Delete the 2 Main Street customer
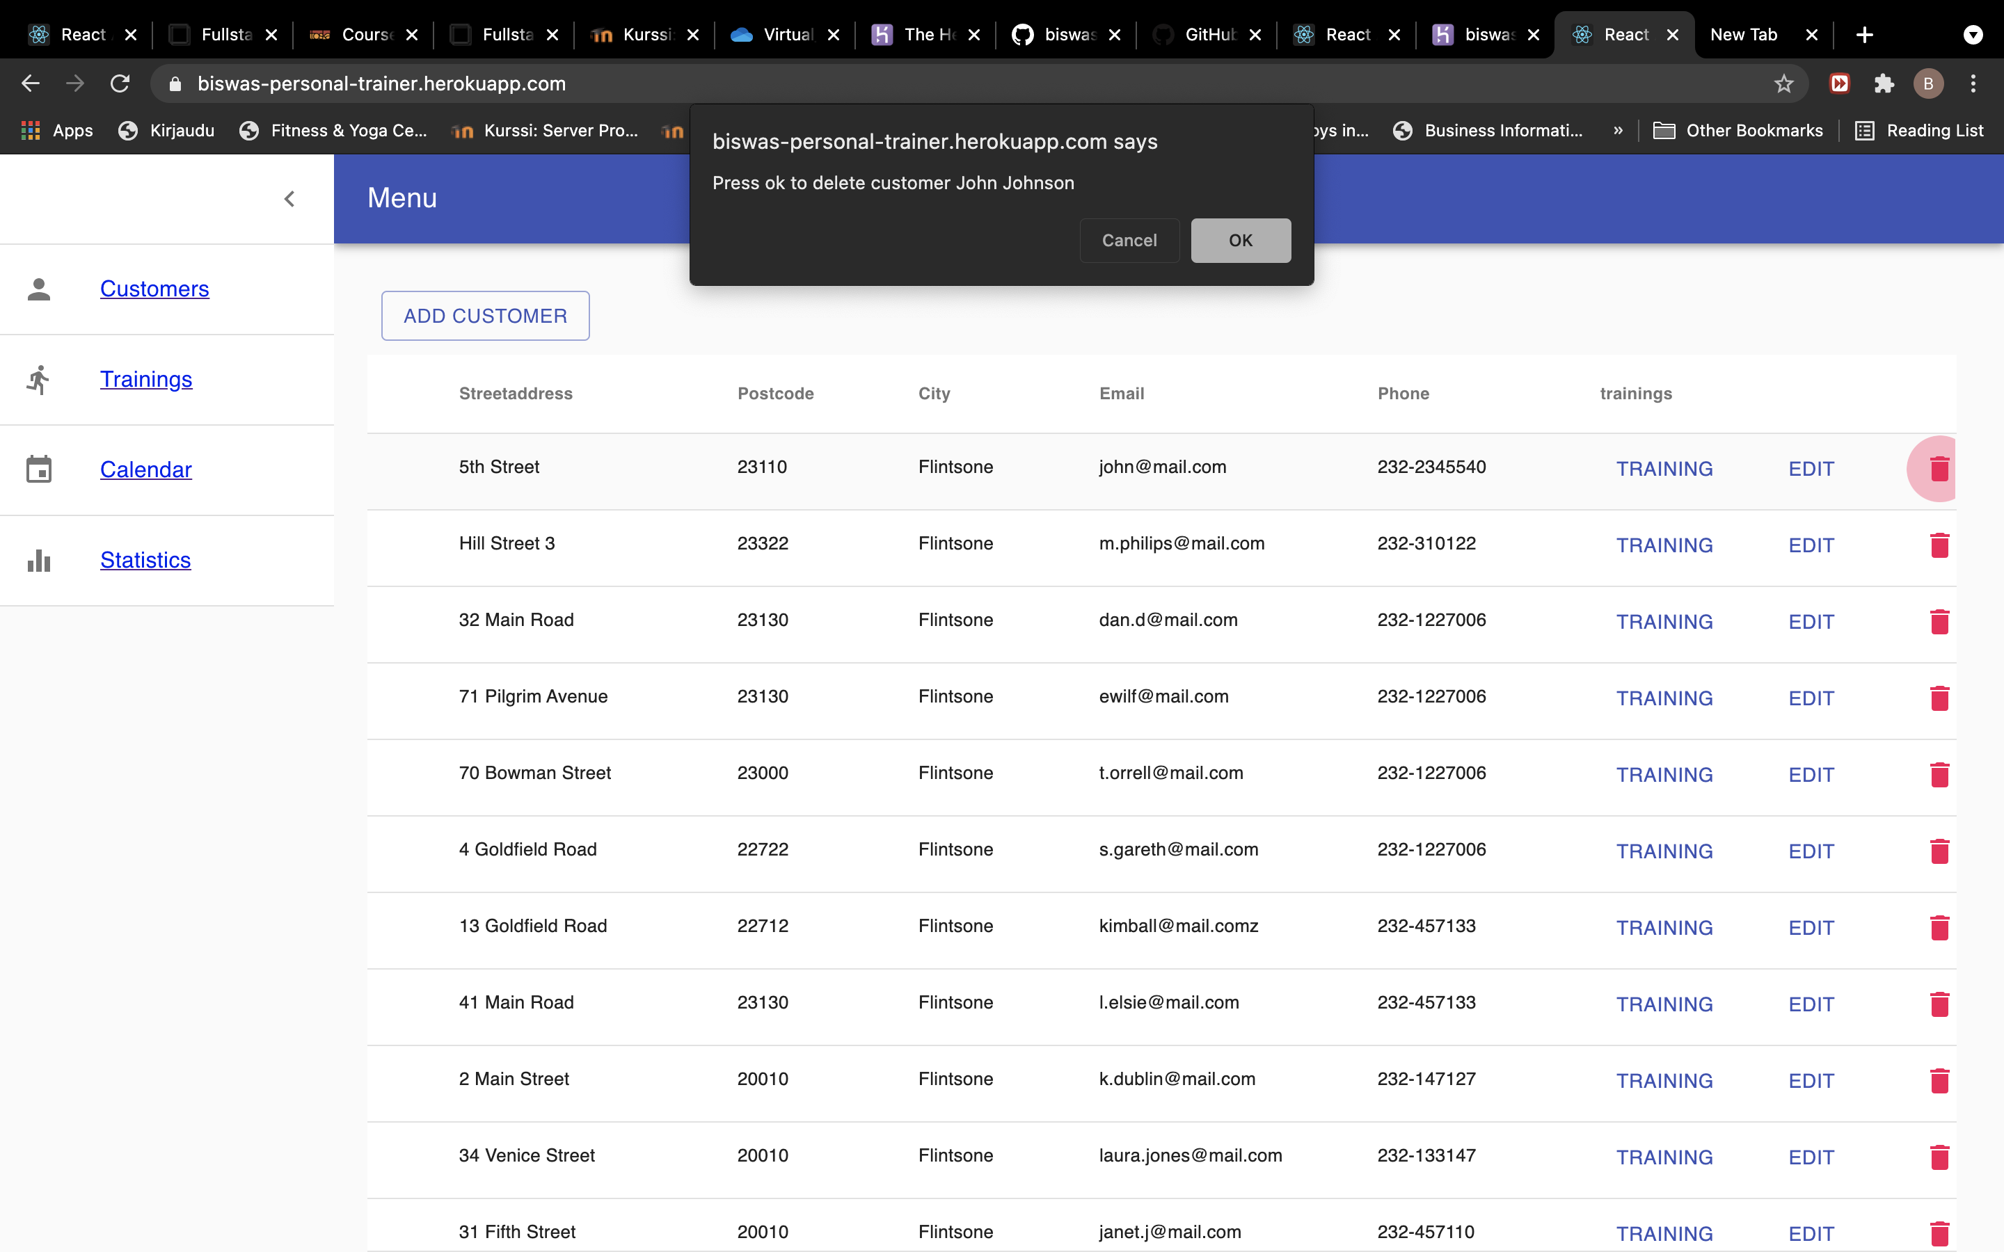Screen dimensions: 2004x1252 (1939, 1081)
